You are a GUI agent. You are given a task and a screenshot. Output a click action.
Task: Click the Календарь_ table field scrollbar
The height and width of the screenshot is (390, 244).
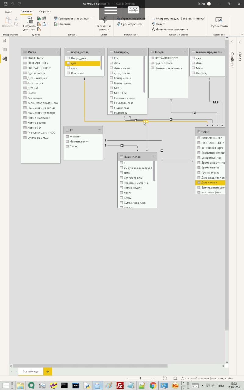pyautogui.click(x=144, y=74)
